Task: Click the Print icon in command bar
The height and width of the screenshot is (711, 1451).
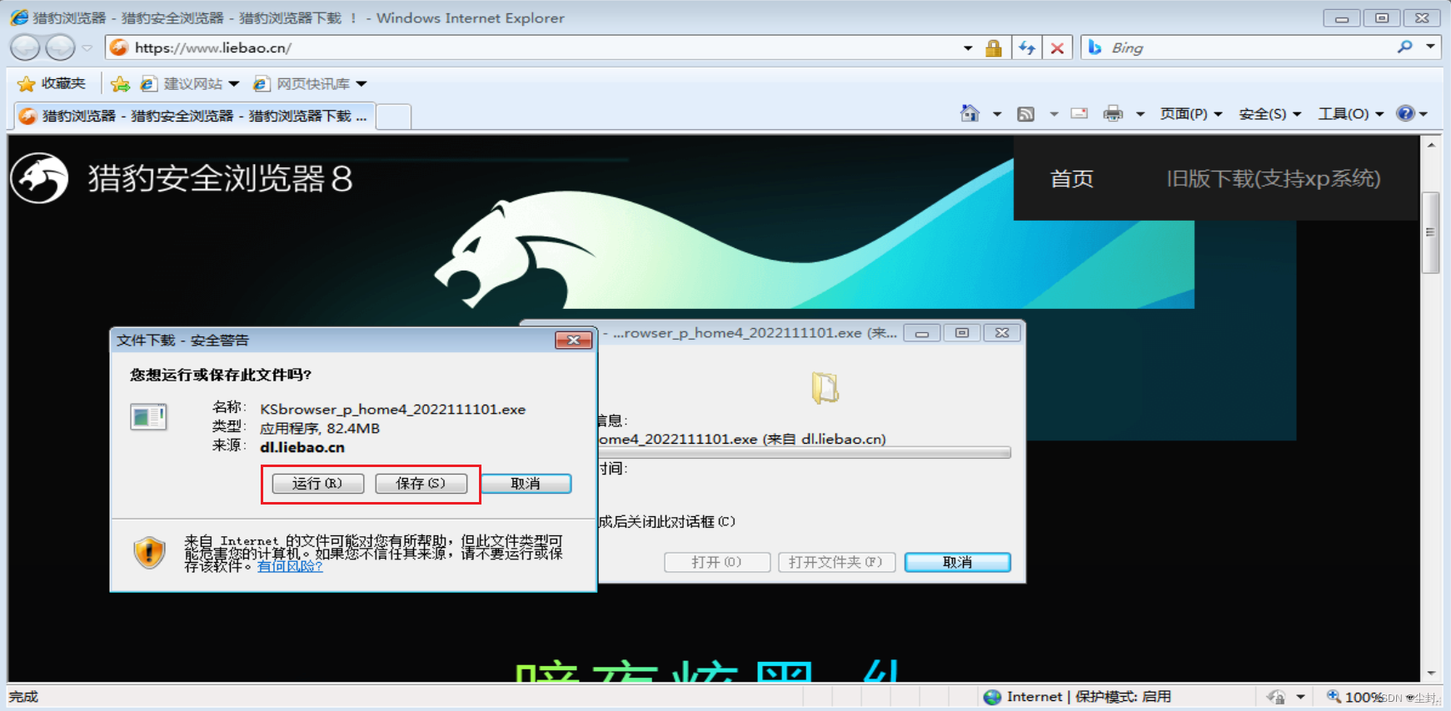Action: click(x=1113, y=113)
